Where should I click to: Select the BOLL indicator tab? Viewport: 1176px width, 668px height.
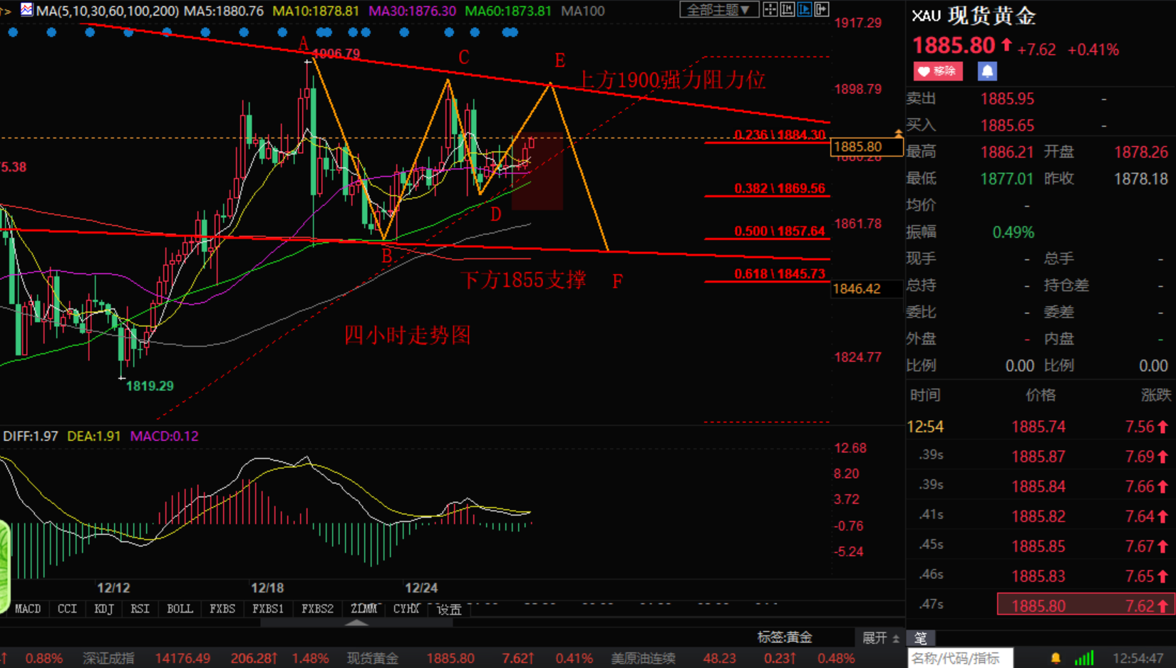(179, 609)
